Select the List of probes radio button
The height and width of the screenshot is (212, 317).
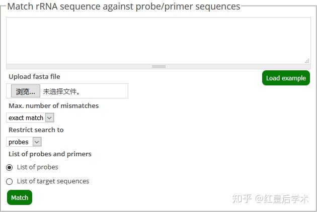(10, 167)
